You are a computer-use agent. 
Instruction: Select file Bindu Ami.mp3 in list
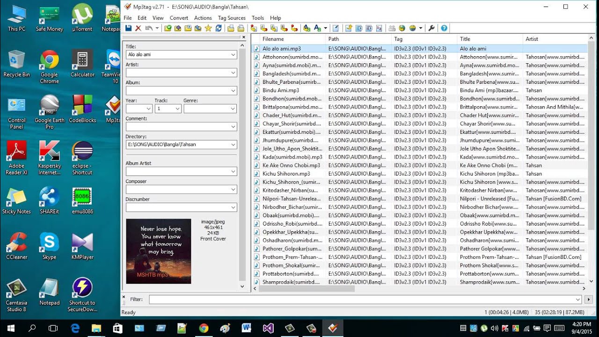tap(281, 90)
